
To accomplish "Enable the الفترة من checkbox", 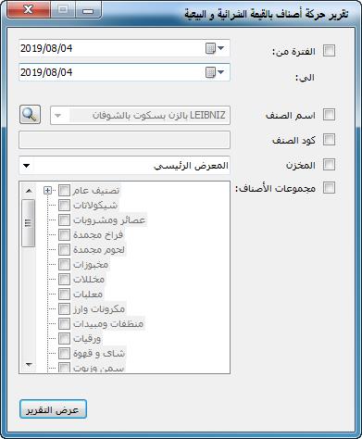I will tap(329, 51).
